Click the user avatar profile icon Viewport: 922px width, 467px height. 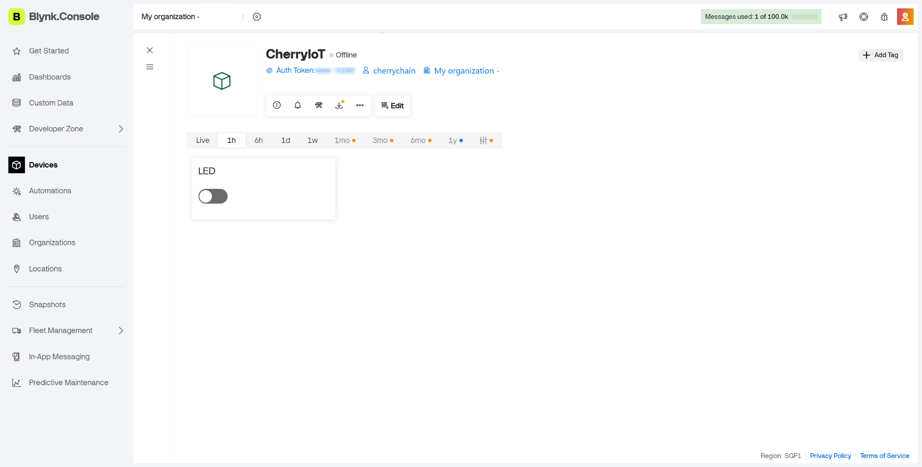tap(905, 17)
